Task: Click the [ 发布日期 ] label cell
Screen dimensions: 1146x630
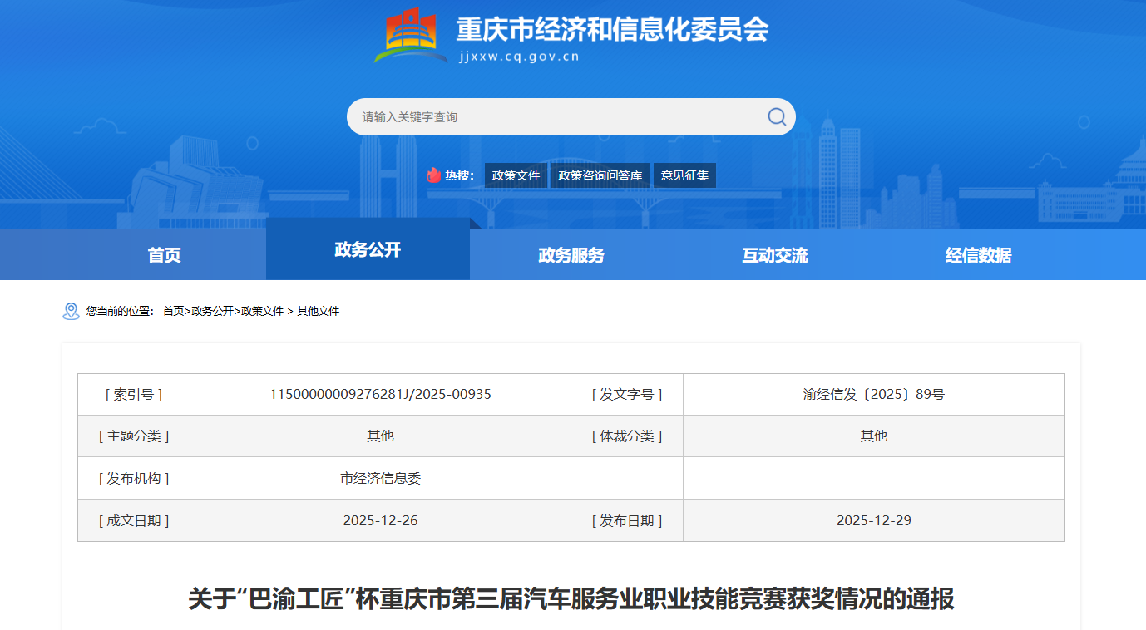Action: pos(627,520)
